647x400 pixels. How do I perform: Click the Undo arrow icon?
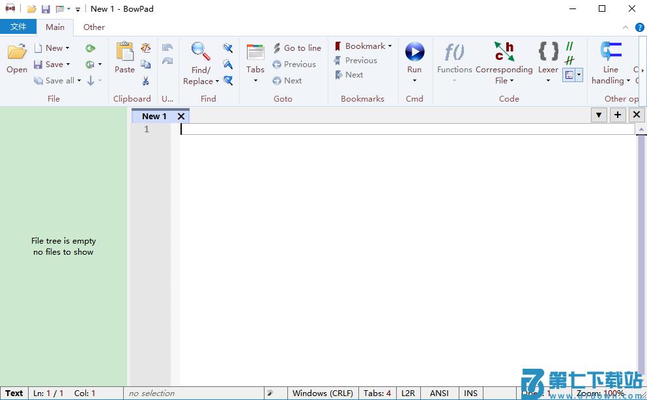tap(167, 48)
